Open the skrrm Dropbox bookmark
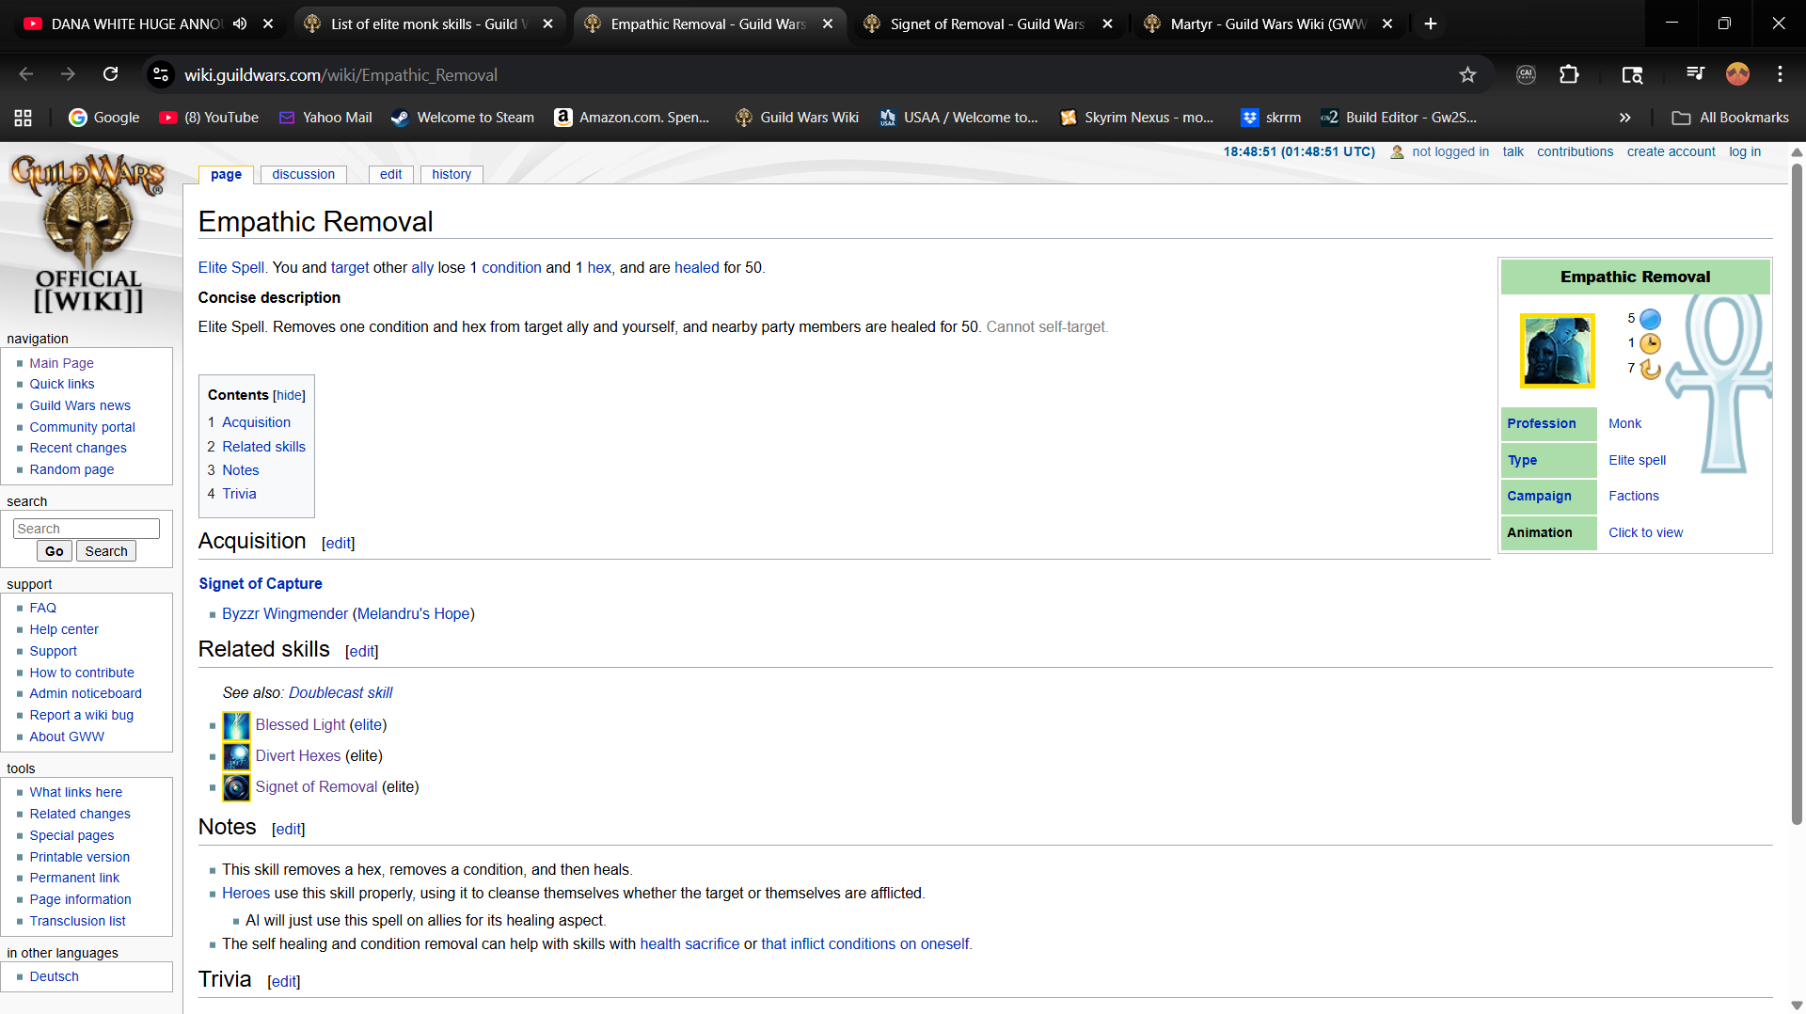Image resolution: width=1806 pixels, height=1014 pixels. (1271, 118)
